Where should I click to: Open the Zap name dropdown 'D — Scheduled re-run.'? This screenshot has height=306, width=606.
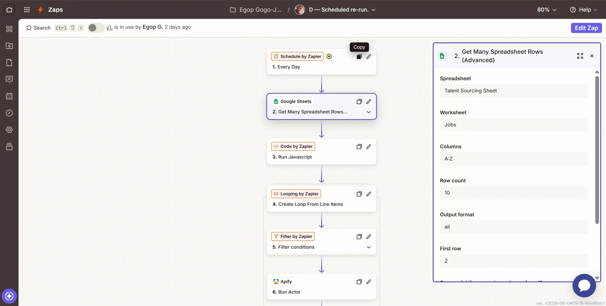[x=342, y=10]
